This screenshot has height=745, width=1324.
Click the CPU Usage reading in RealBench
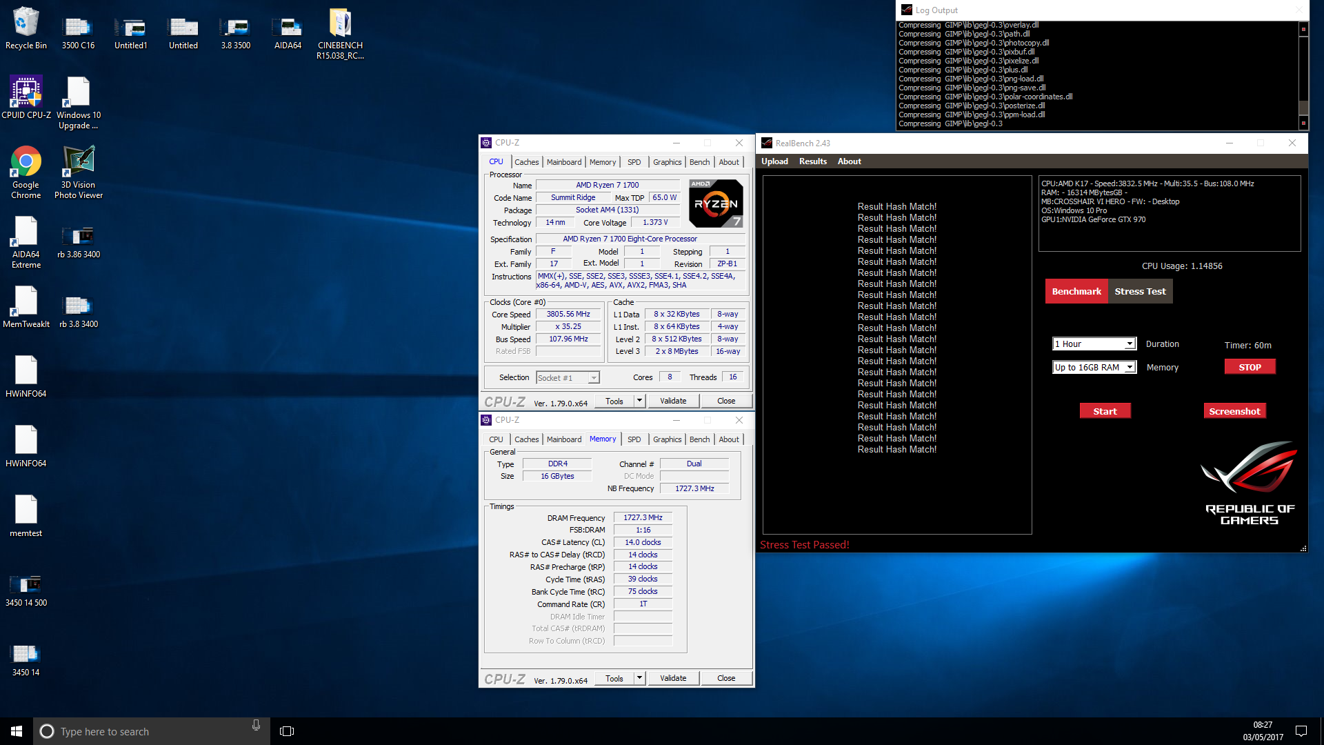pyautogui.click(x=1182, y=266)
